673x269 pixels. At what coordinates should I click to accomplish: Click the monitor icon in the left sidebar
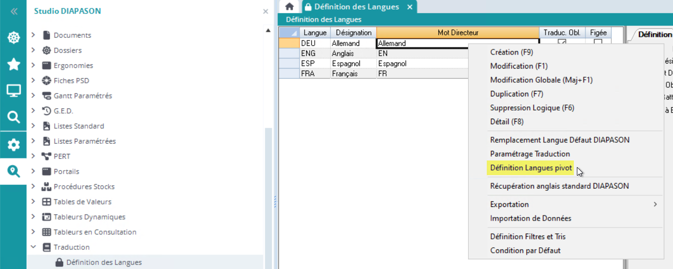pos(13,91)
